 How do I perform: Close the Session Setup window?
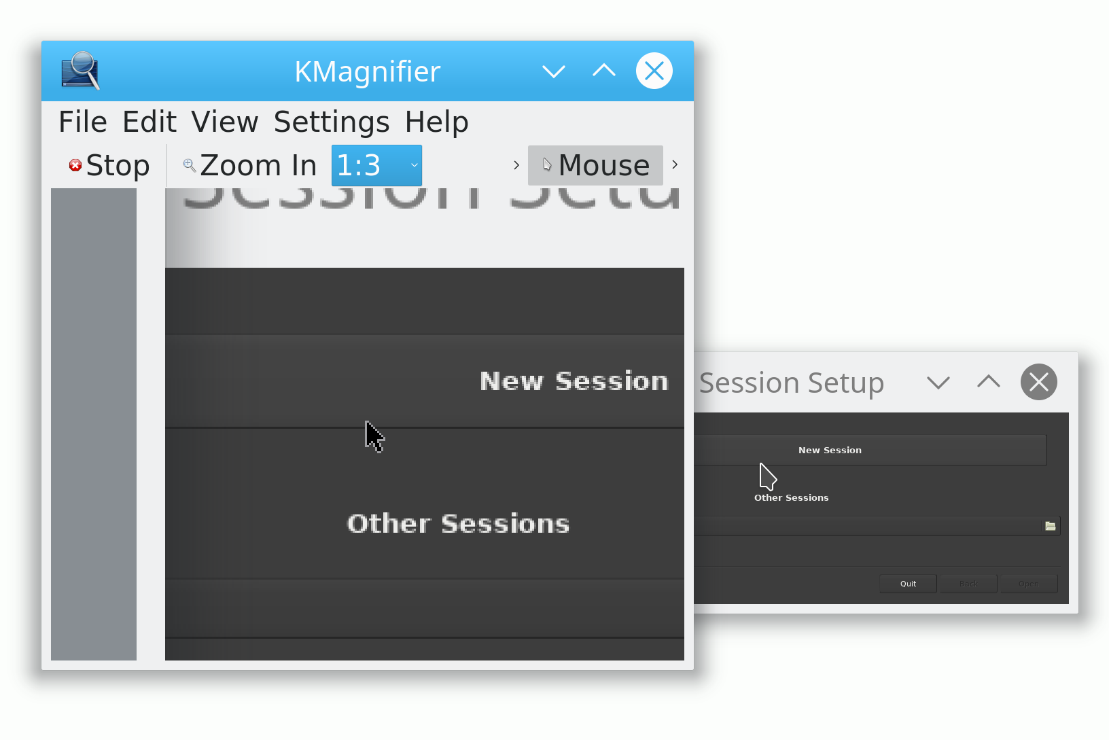1039,382
